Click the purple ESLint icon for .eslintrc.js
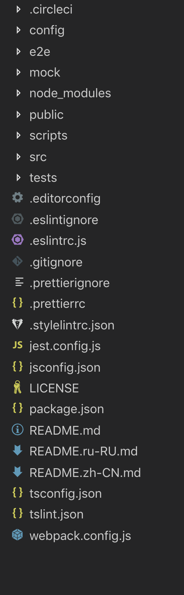Screen dimensions: 184x595 point(18,240)
